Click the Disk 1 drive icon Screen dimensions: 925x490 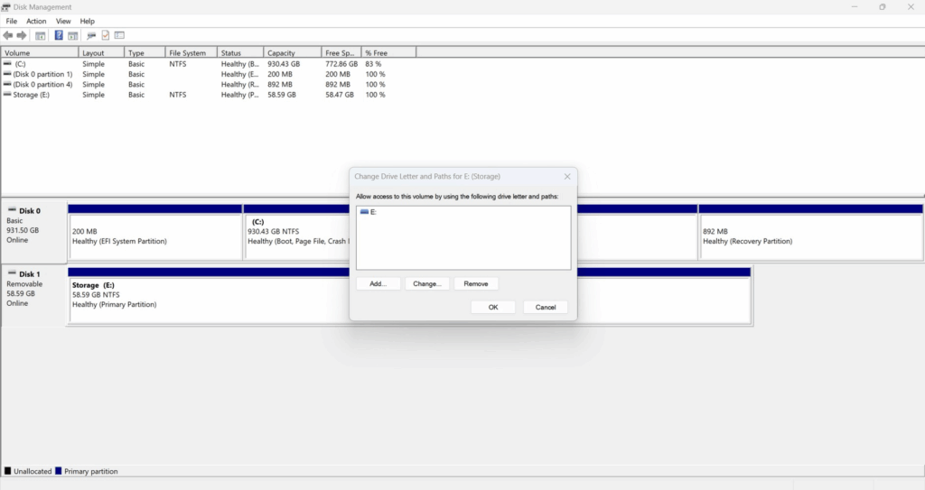pos(12,273)
